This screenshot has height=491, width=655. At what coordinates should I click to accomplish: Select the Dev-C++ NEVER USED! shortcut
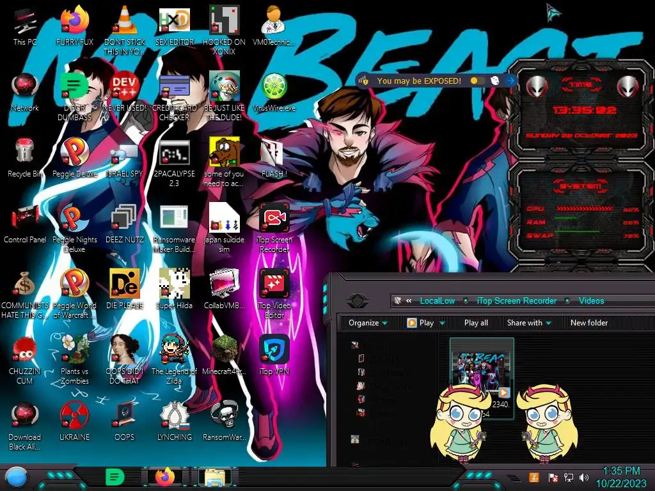[125, 92]
